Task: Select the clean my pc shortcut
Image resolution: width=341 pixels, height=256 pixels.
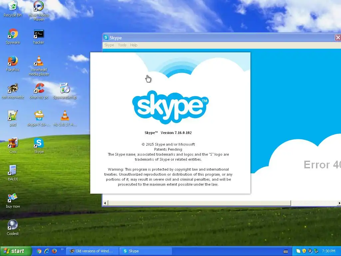Action: pos(39,91)
